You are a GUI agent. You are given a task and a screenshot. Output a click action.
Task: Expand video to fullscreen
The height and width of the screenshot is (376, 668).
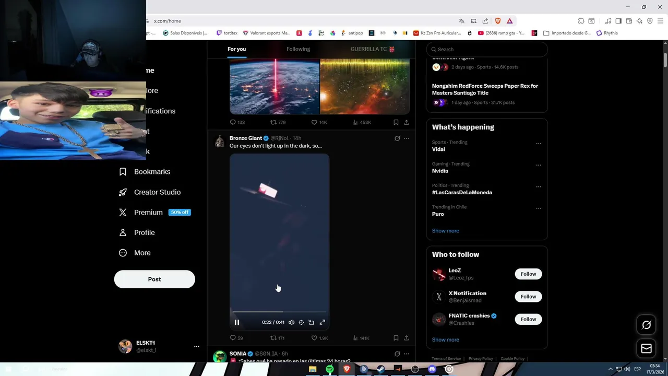tap(322, 322)
